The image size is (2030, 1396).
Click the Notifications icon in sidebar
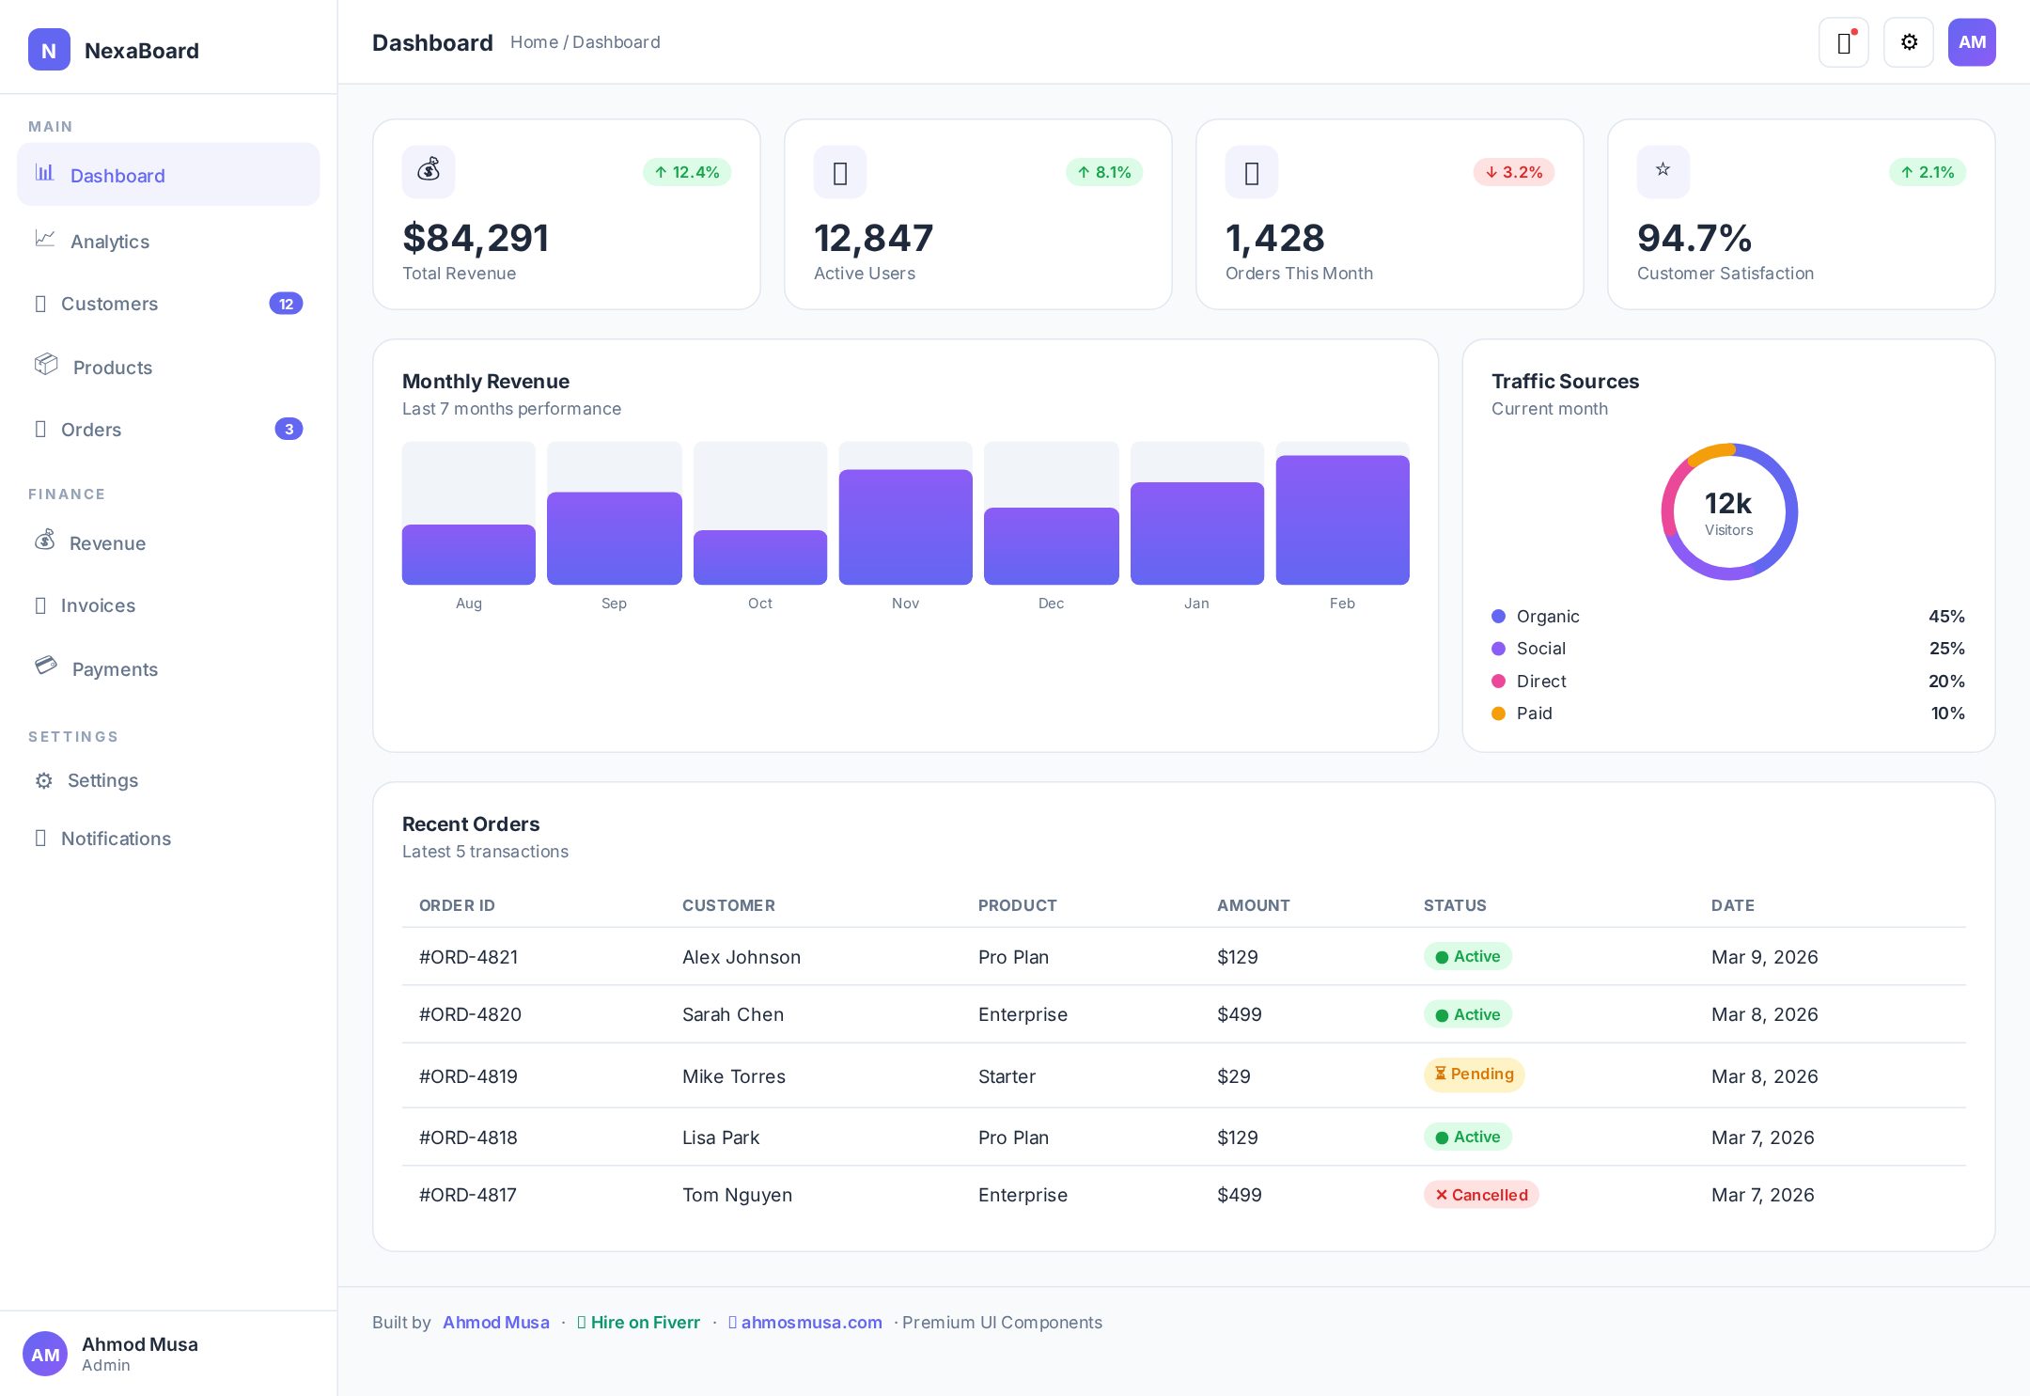point(40,839)
